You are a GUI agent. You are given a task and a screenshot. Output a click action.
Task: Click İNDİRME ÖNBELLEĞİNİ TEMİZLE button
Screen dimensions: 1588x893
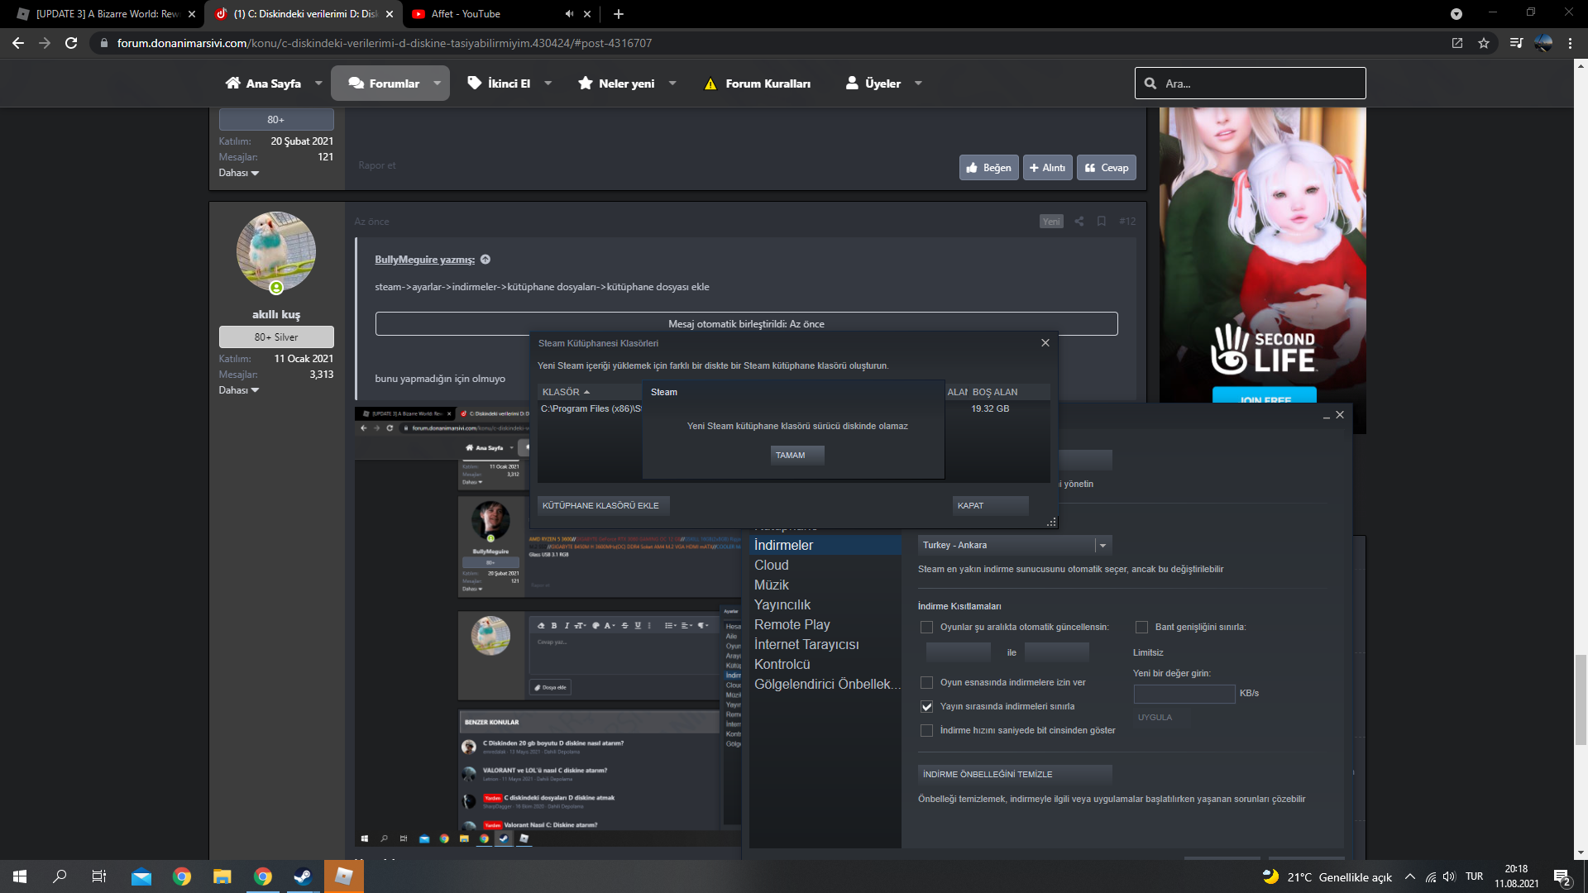[x=1015, y=775]
